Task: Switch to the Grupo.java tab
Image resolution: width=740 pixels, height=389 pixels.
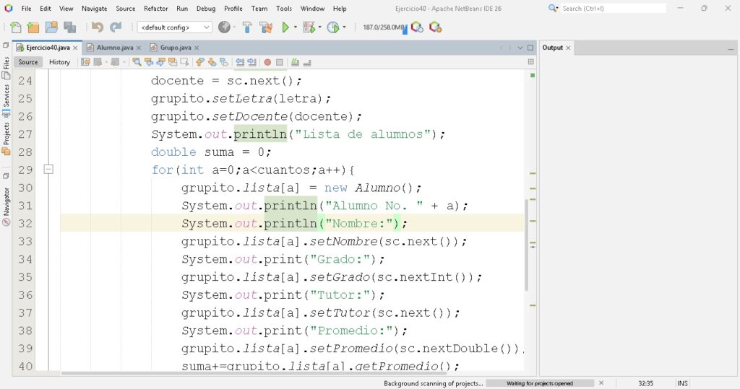Action: tap(176, 48)
